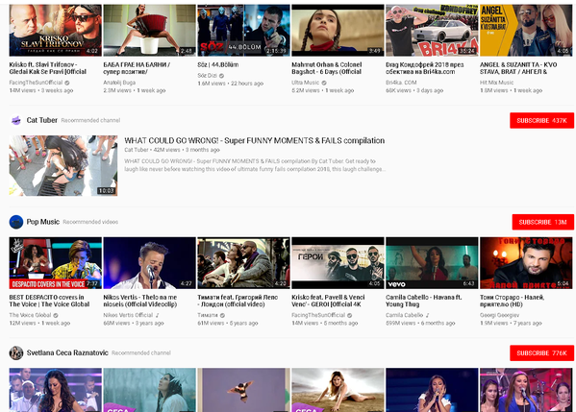Open Söz Dizi channel link
Image resolution: width=576 pixels, height=412 pixels.
207,76
